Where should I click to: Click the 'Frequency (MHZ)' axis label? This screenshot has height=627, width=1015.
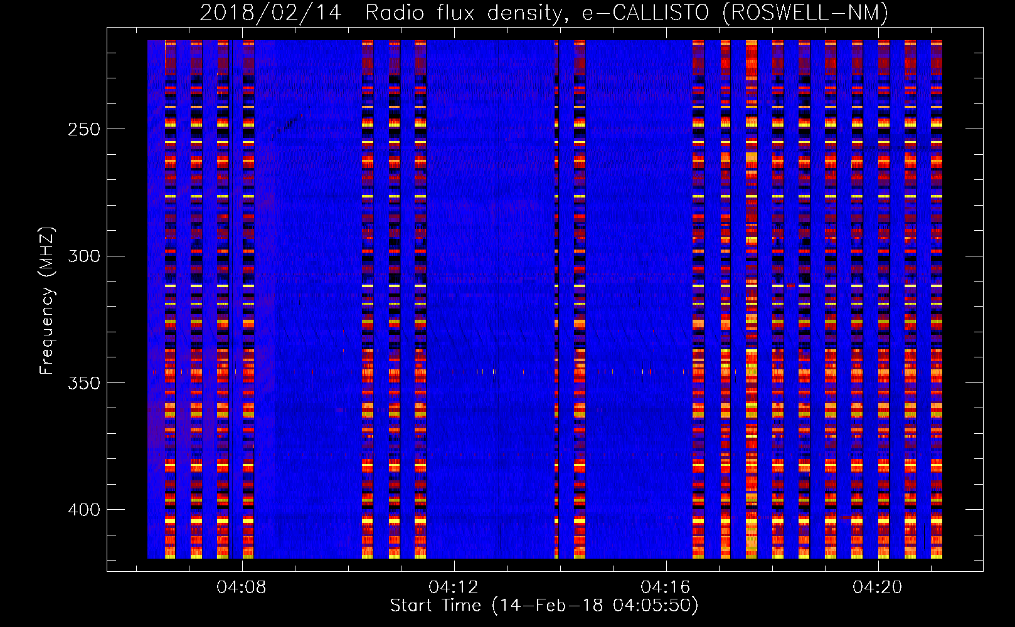(47, 300)
